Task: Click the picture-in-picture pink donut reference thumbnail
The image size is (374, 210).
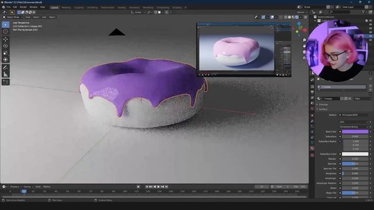Action: 244,50
